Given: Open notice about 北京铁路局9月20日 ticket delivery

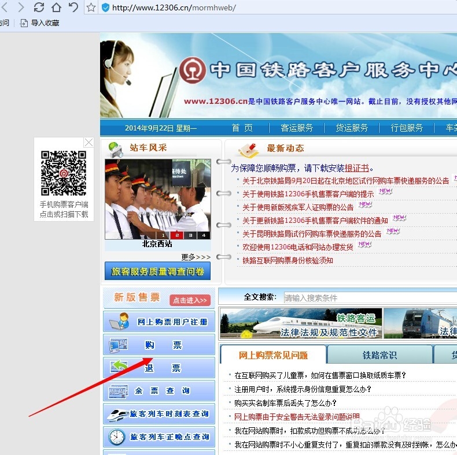Looking at the screenshot, I should tap(346, 181).
